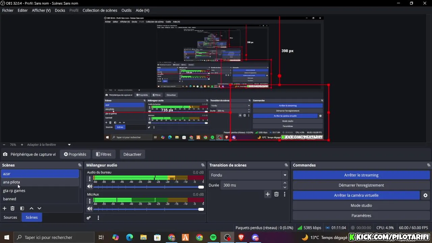This screenshot has width=432, height=243.
Task: Move selected scene down
Action: coord(39,209)
